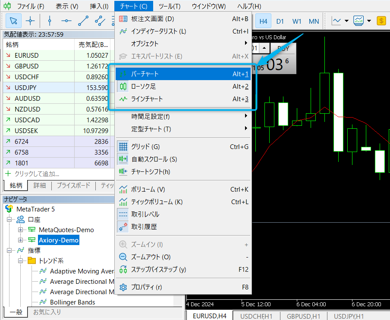The height and width of the screenshot is (320, 390).
Task: Expand the chart templates submenu
Action: 183,129
